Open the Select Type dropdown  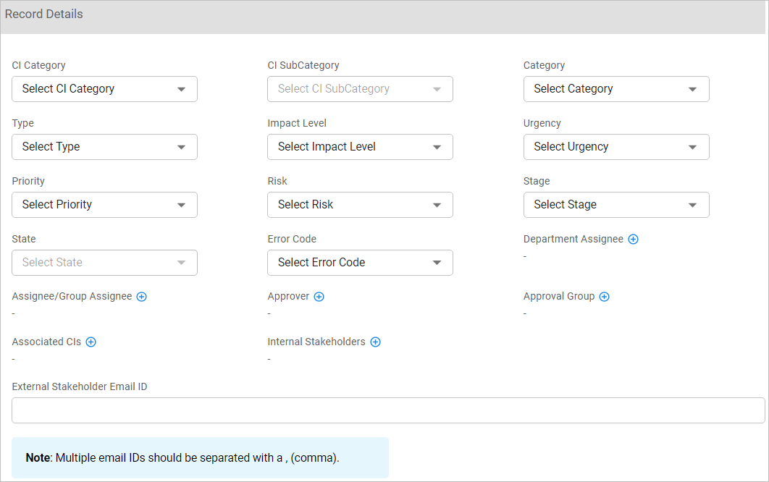pyautogui.click(x=104, y=147)
